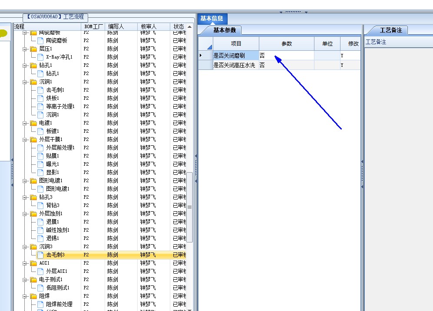Click the 外层蚀刻1 folder icon

[33, 214]
